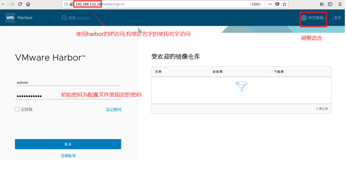
Task: Open the 中文简体 language dropdown
Action: pyautogui.click(x=314, y=18)
